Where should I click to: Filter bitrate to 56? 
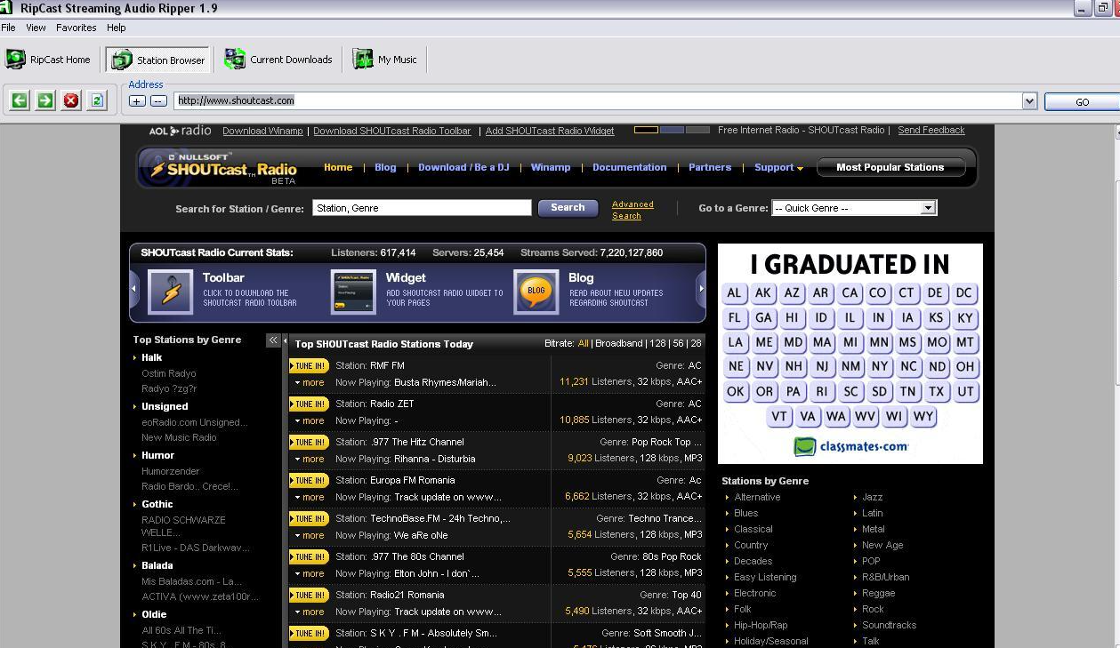[x=679, y=343]
